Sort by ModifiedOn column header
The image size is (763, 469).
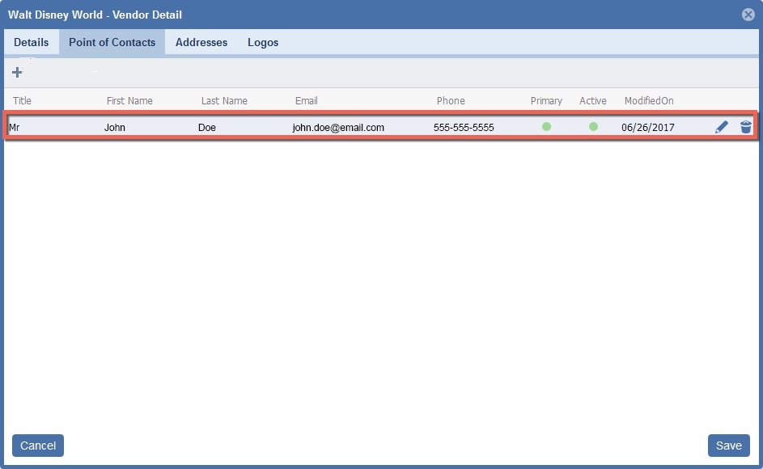(649, 101)
